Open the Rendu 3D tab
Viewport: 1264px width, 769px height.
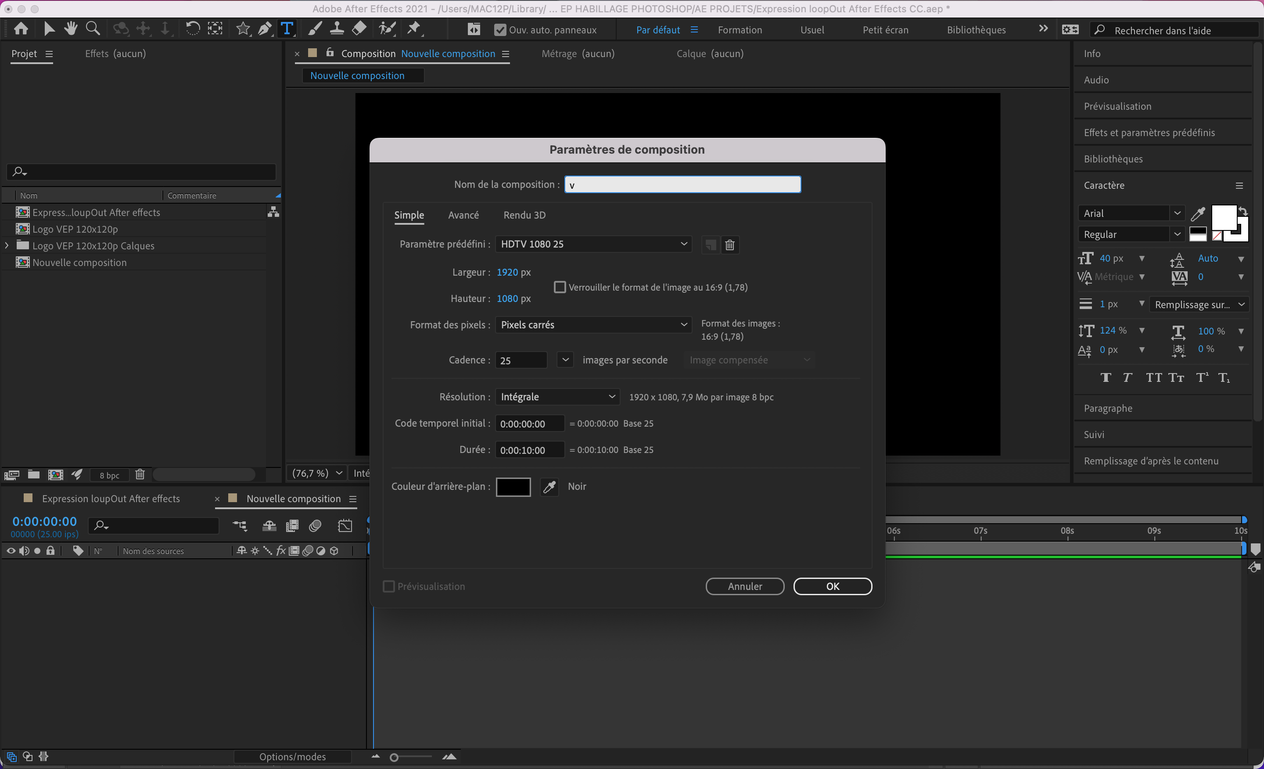click(524, 215)
